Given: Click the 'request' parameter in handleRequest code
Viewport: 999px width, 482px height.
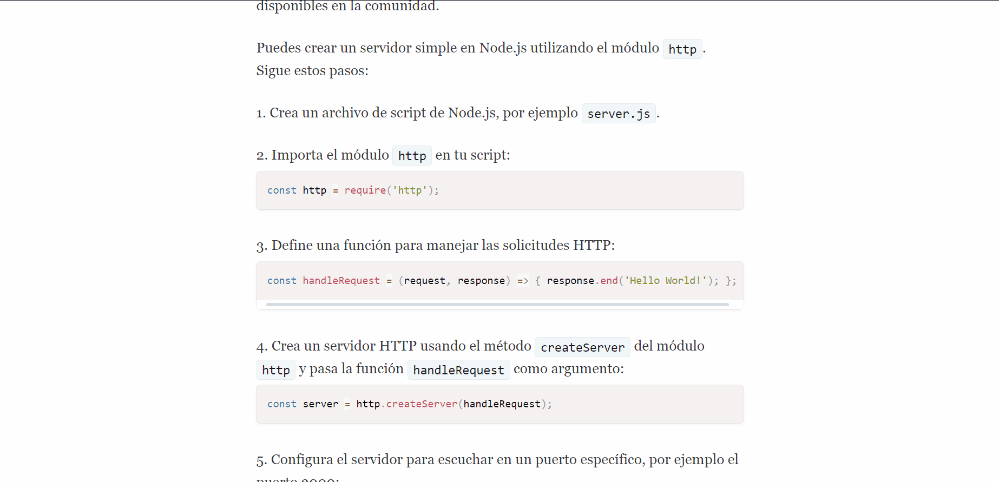Looking at the screenshot, I should (x=424, y=281).
